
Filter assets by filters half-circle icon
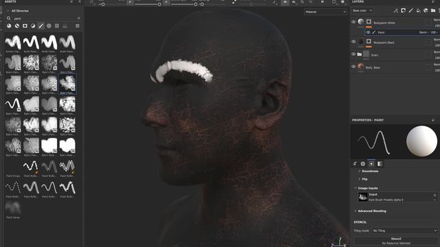33,26
